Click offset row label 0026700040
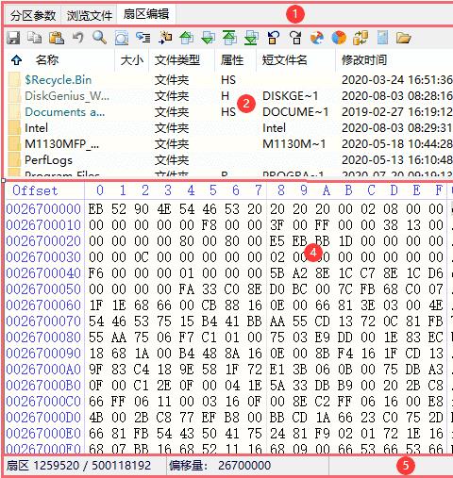Screen dimensions: 453x478 tap(43, 273)
